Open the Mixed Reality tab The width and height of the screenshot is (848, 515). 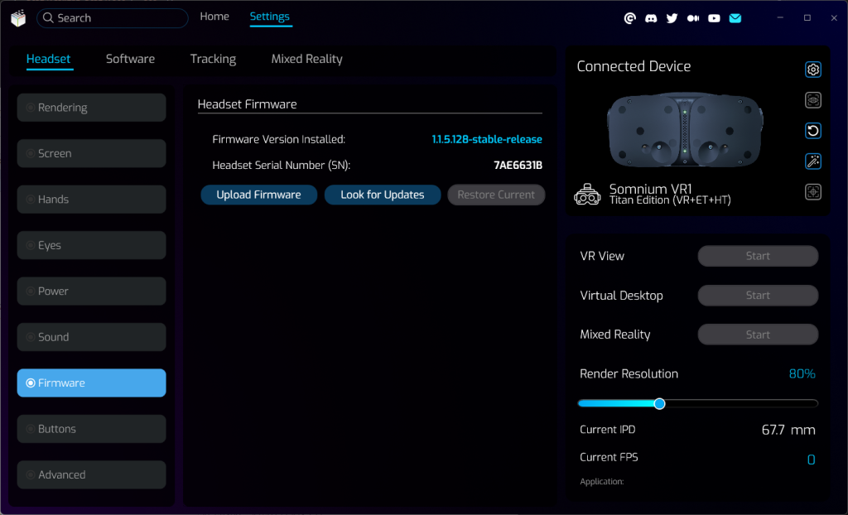click(x=306, y=59)
